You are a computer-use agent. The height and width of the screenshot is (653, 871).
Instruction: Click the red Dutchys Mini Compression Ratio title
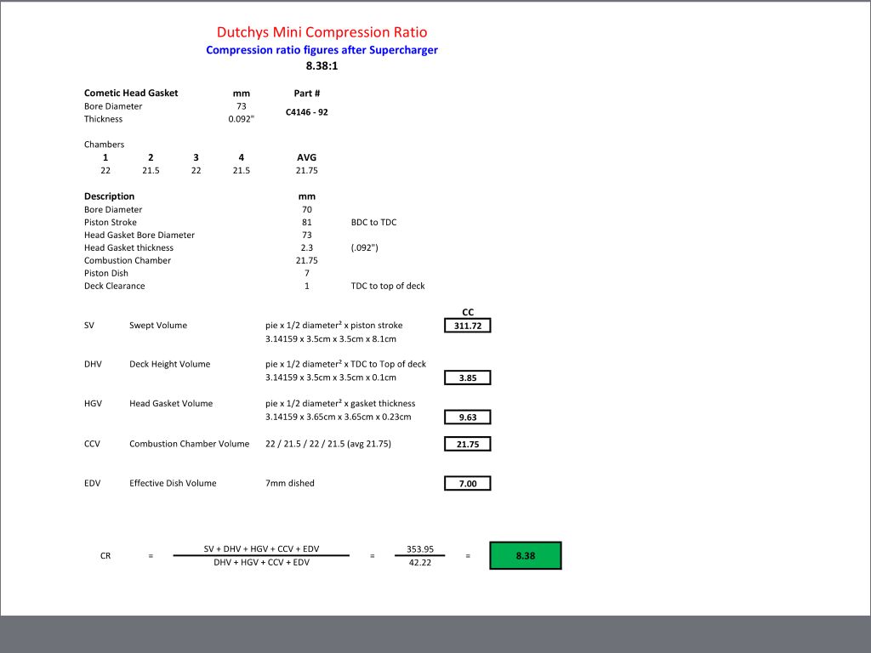[x=322, y=32]
